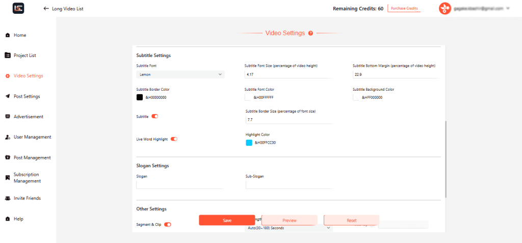
Task: Click the Project List sidebar icon
Action: coord(7,56)
